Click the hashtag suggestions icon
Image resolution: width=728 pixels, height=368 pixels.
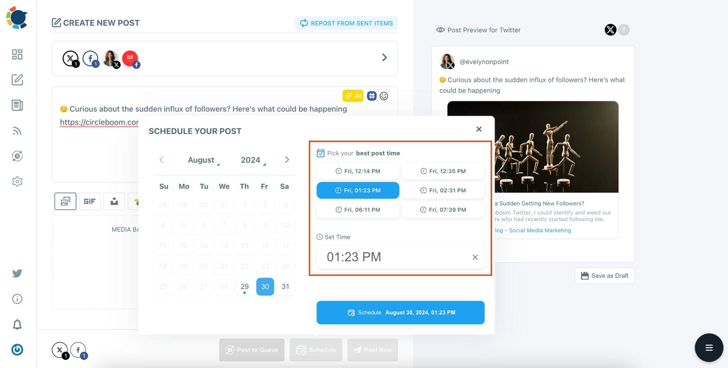(x=371, y=96)
